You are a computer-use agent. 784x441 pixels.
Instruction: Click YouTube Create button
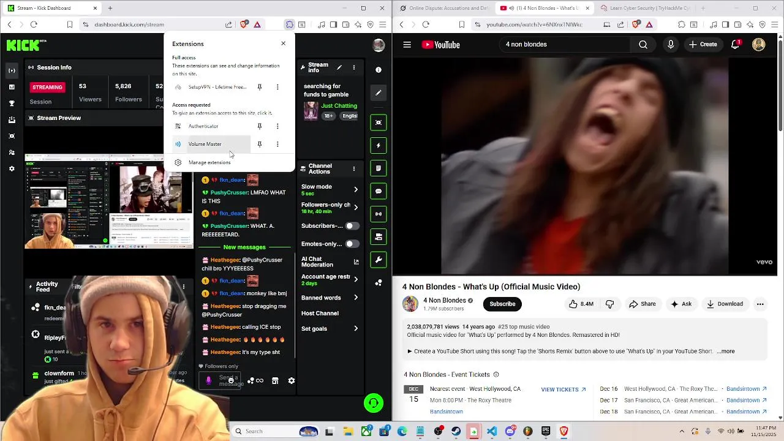pyautogui.click(x=703, y=44)
